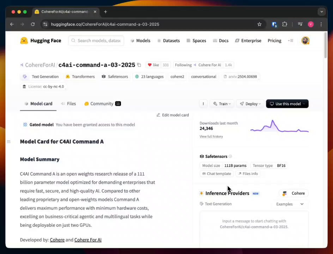333x254 pixels.
Task: Reload the page with the refresh icon
Action: pyautogui.click(x=33, y=24)
